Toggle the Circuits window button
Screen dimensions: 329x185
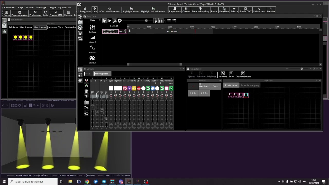(186, 10)
